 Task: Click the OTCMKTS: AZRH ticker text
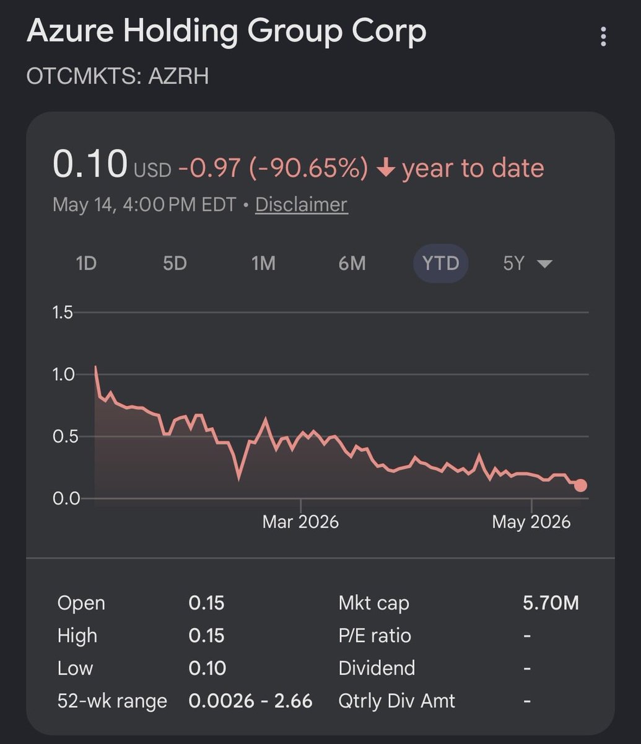point(118,76)
